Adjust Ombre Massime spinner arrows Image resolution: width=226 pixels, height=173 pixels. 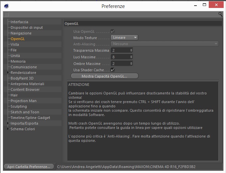[131, 64]
